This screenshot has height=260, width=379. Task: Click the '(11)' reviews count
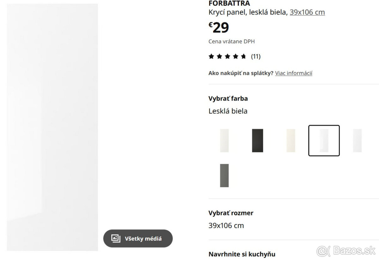pyautogui.click(x=256, y=56)
